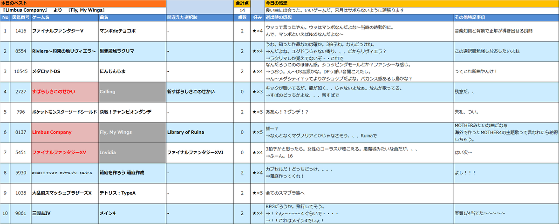Select the score 0 in the Invidia row
Viewport: 559px width, 224px height.
pyautogui.click(x=242, y=152)
